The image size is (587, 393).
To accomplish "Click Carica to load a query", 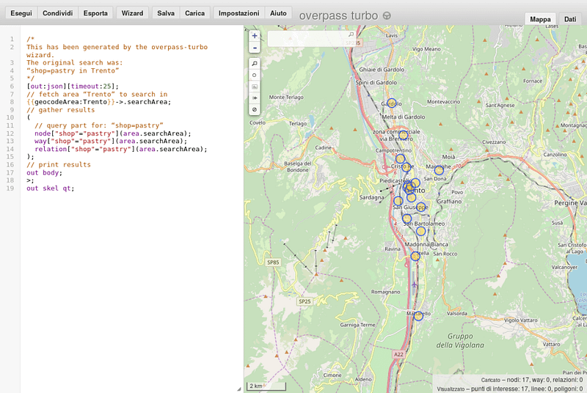I will [x=194, y=13].
